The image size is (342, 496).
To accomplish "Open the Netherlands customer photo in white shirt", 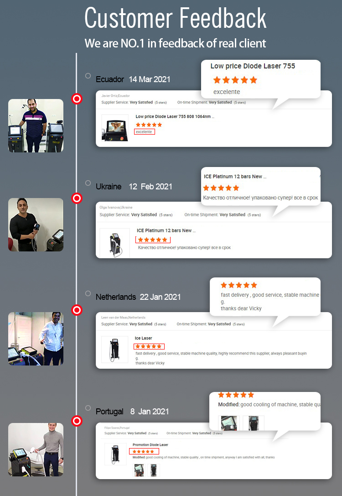I will pyautogui.click(x=36, y=339).
